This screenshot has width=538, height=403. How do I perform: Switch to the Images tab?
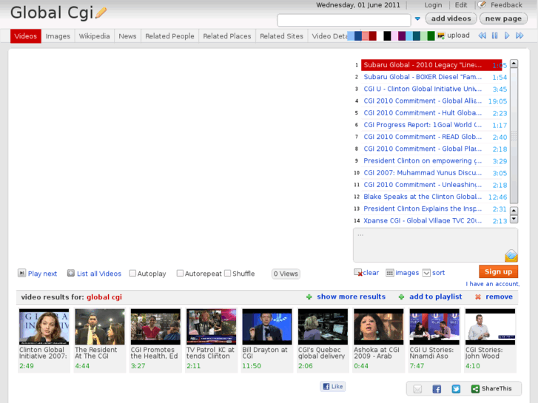tap(58, 36)
